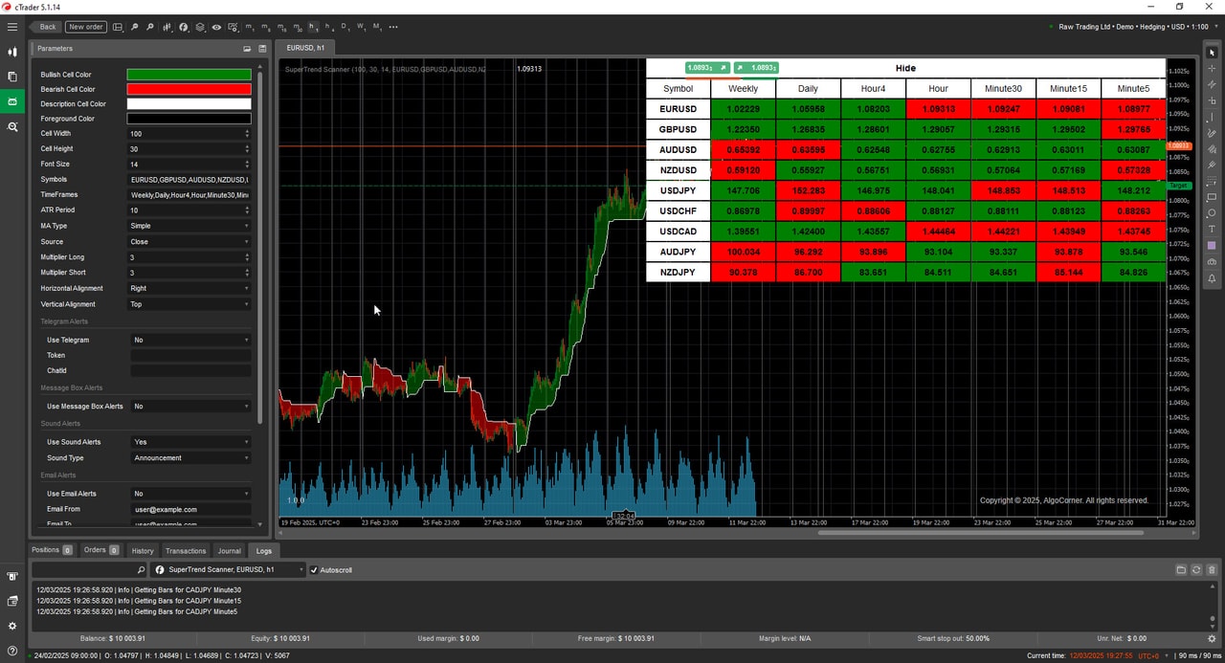
Task: Open the Journal tab at the bottom
Action: [x=229, y=550]
